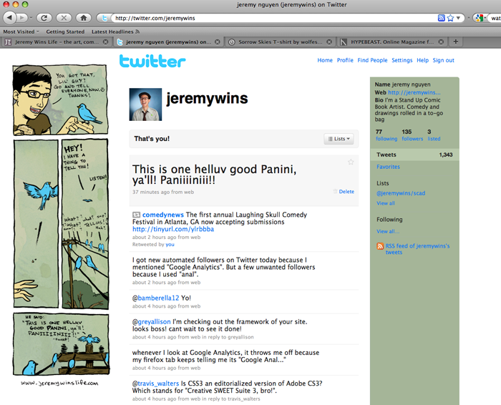
Task: Open a new tab with the plus button
Action: click(x=456, y=42)
